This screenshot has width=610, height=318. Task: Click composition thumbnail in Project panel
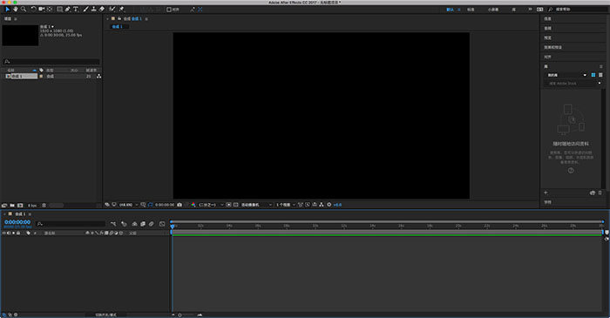coord(20,36)
